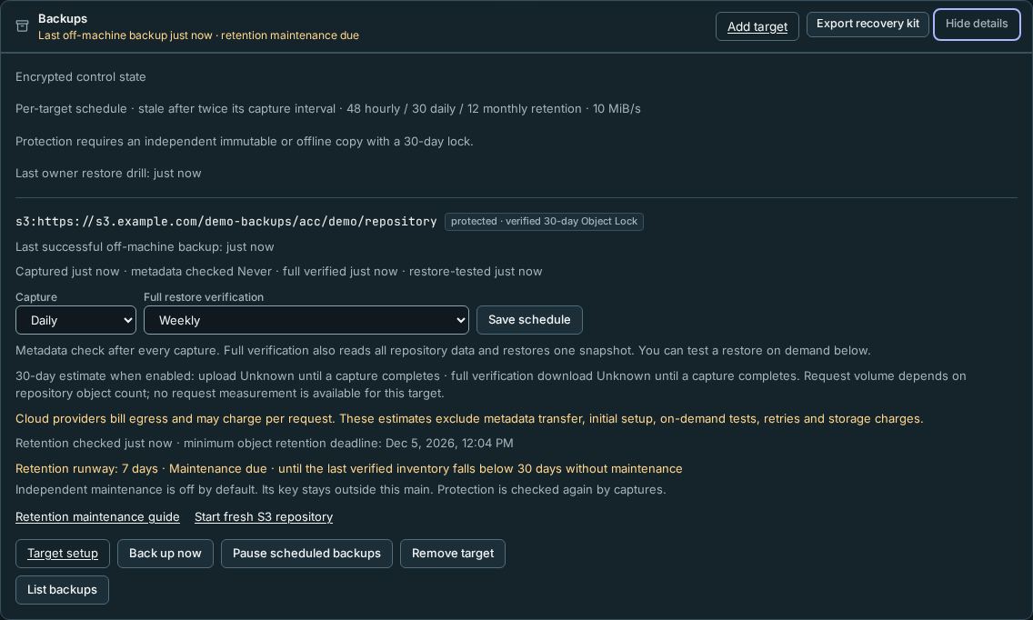Click Start fresh S3 repository link
The image size is (1033, 620).
(264, 516)
